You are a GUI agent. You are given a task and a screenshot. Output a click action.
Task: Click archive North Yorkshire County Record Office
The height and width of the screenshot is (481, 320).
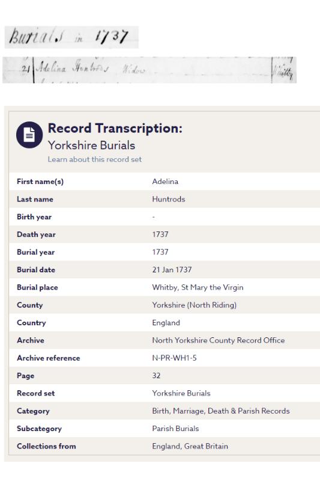219,340
